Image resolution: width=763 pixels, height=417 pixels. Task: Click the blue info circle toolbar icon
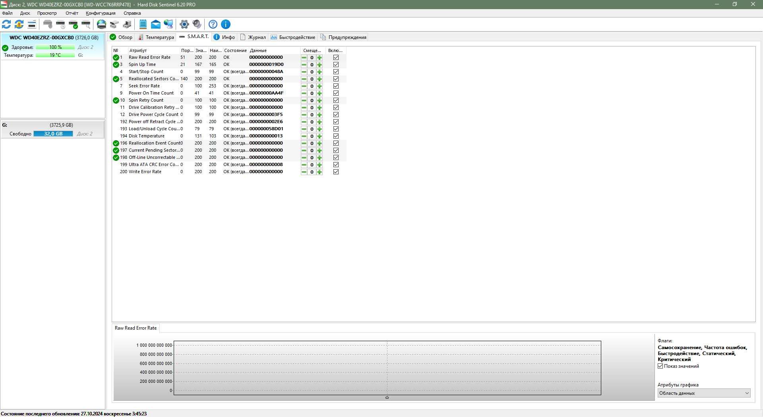click(x=226, y=24)
